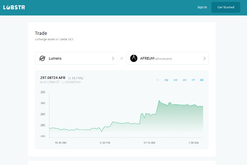The width and height of the screenshot is (247, 165).
Task: Swap the asset pair with the arrows icon
Action: 122,59
